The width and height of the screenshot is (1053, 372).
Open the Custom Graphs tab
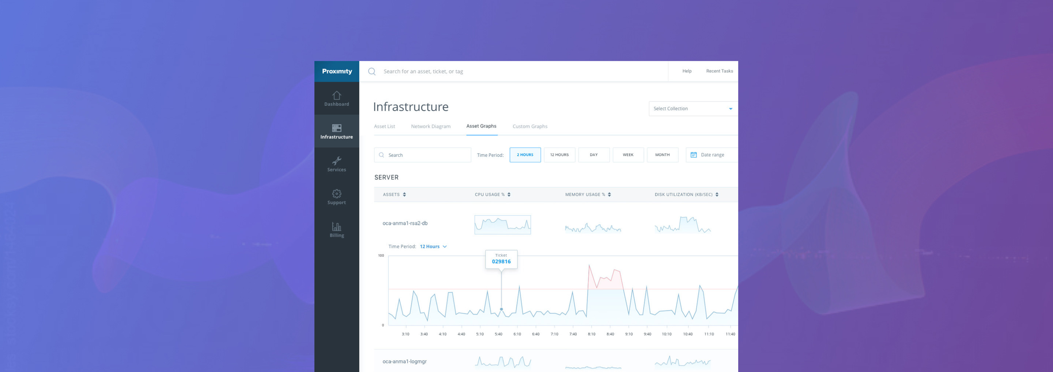point(530,127)
